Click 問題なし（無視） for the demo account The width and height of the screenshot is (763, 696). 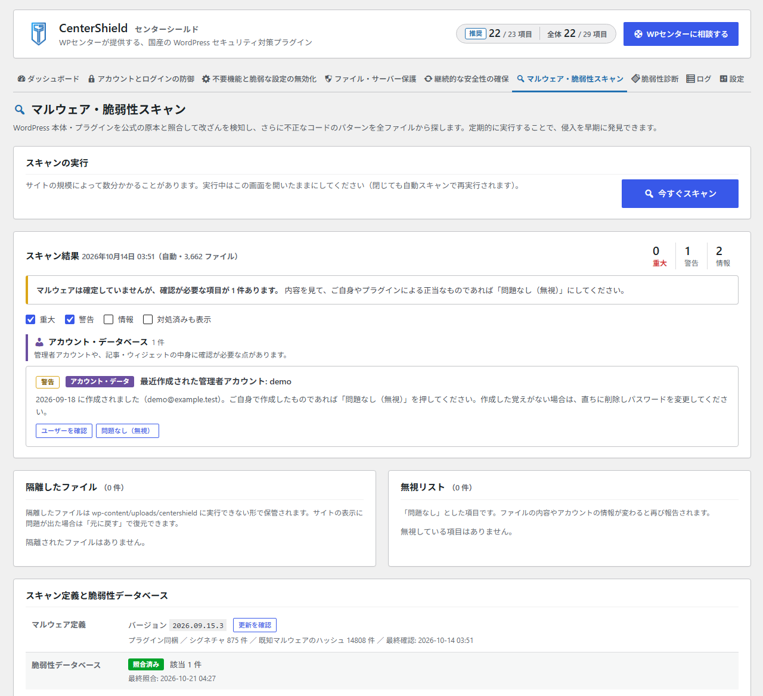pos(128,431)
